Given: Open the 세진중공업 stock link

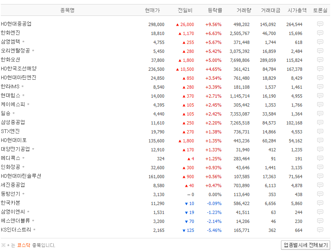Looking at the screenshot, I should [13, 185].
